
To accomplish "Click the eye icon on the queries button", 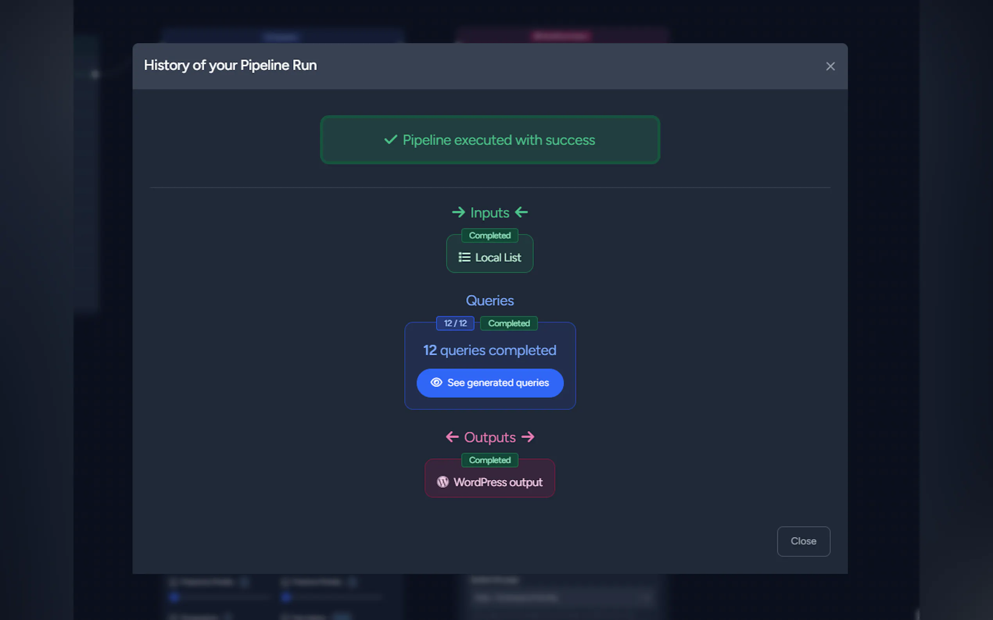I will tap(436, 383).
